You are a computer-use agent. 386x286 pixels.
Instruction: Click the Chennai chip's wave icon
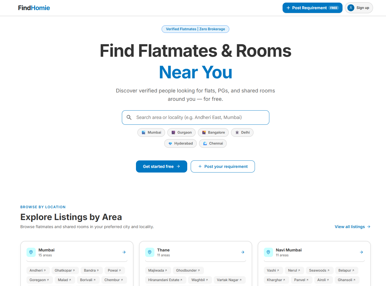tap(205, 143)
